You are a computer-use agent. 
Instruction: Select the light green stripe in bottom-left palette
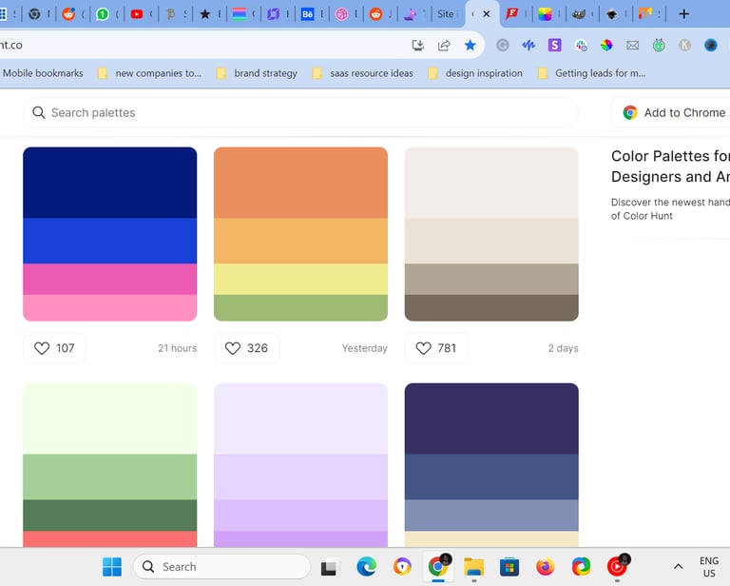click(110, 477)
